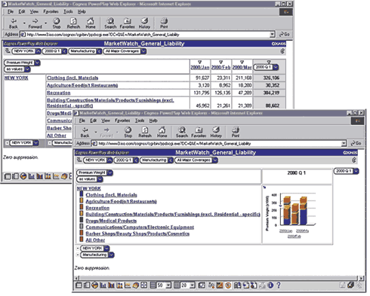Click History button in rear browser window
This screenshot has height=296, width=370.
click(x=144, y=23)
